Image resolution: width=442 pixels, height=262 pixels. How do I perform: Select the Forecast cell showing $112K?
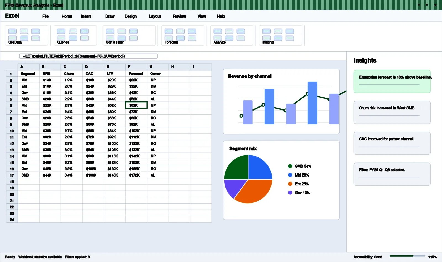tap(136, 137)
